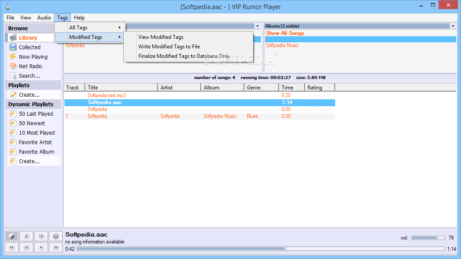The height and width of the screenshot is (259, 461).
Task: Click the Now Playing lightning icon
Action: 13,57
